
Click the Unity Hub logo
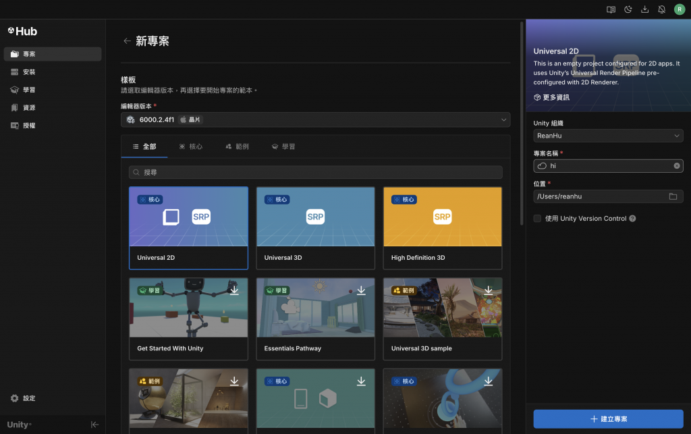[22, 31]
